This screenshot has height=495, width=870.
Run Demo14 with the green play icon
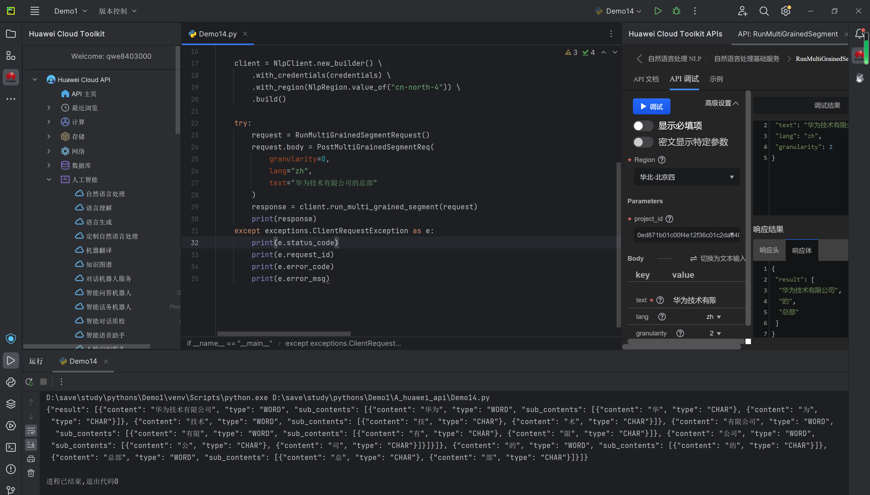pos(657,11)
